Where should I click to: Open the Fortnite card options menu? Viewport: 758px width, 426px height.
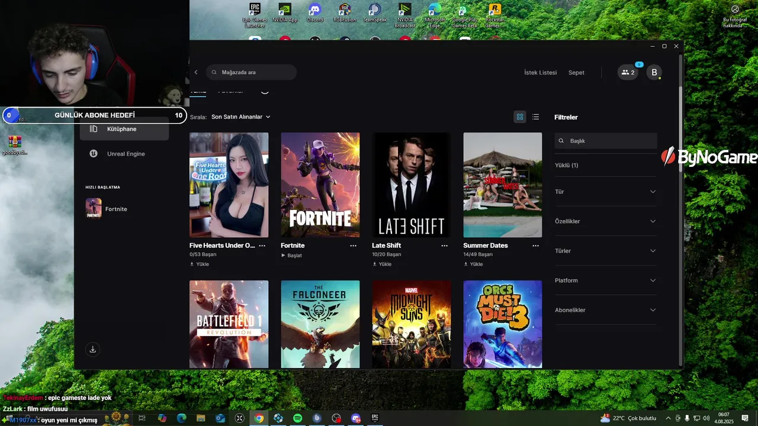[354, 246]
